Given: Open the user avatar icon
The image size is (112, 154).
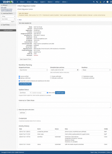Looking at the screenshot, I should [107, 2].
